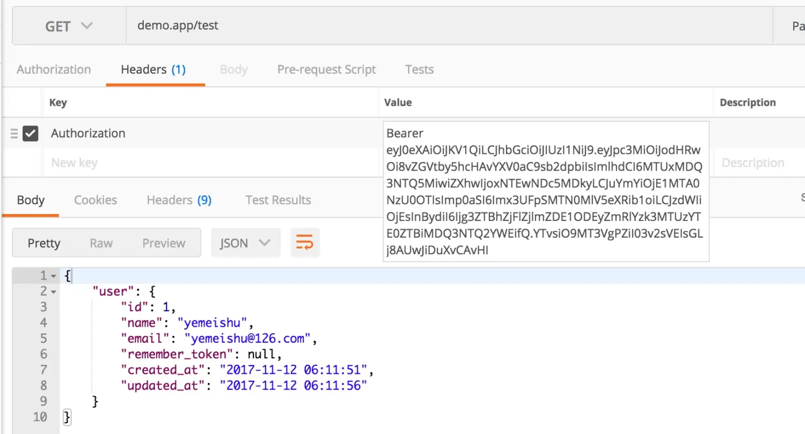Select the Pretty view button
The width and height of the screenshot is (805, 434).
[x=44, y=243]
